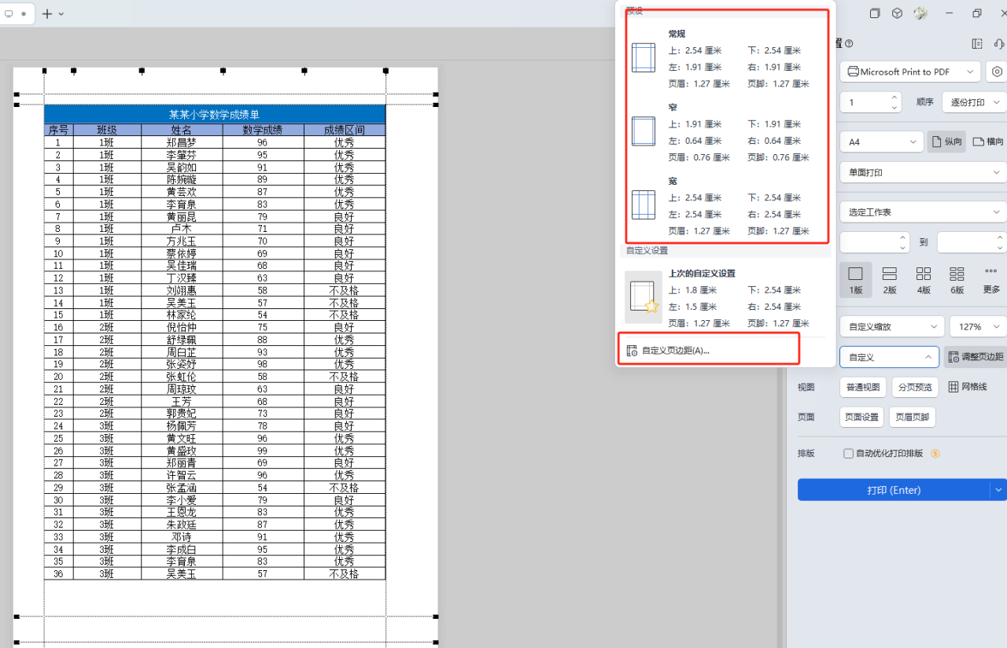Open printer properties hexagon settings icon
Viewport: 1007px width, 648px height.
click(x=998, y=72)
